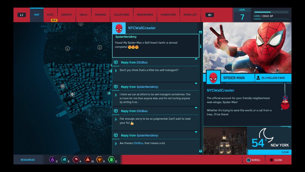This screenshot has height=172, width=305.
Task: Click the RESOURCES label
Action: click(x=28, y=160)
